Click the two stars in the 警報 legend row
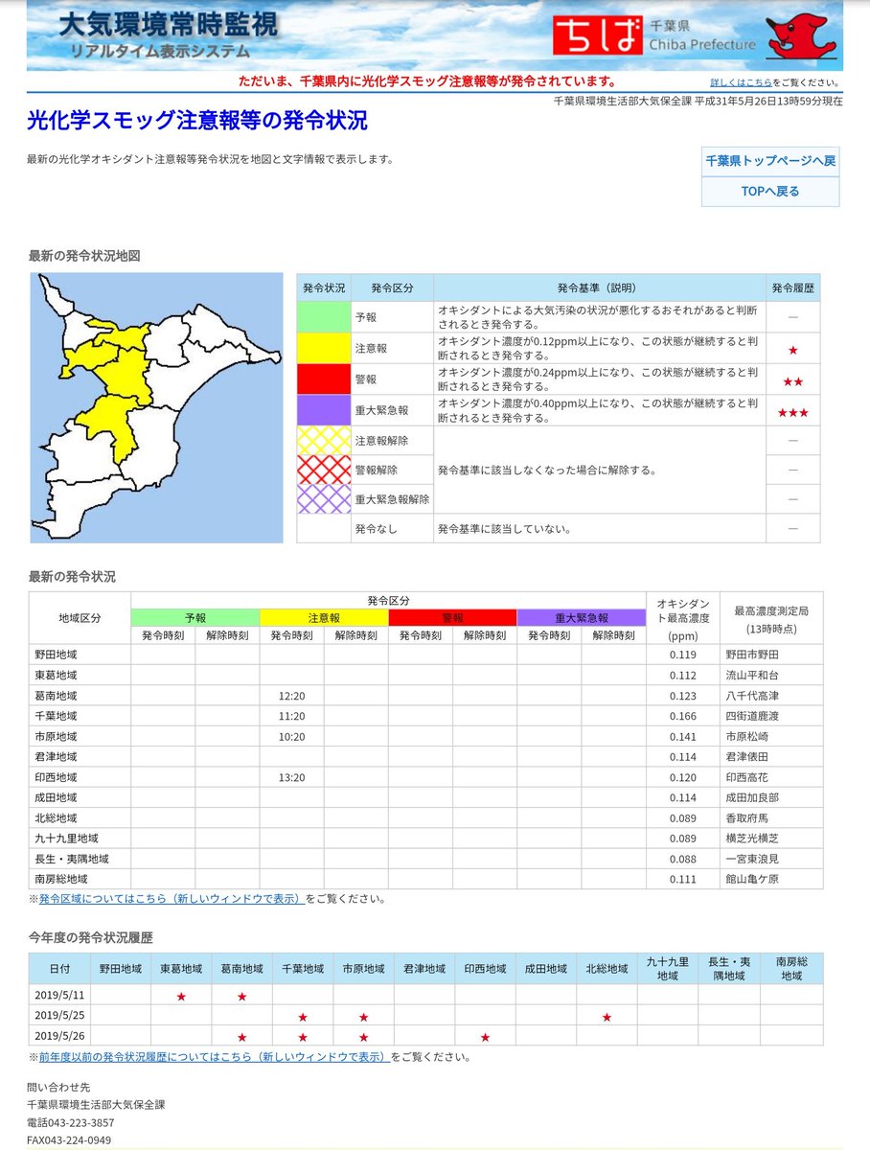 click(793, 381)
